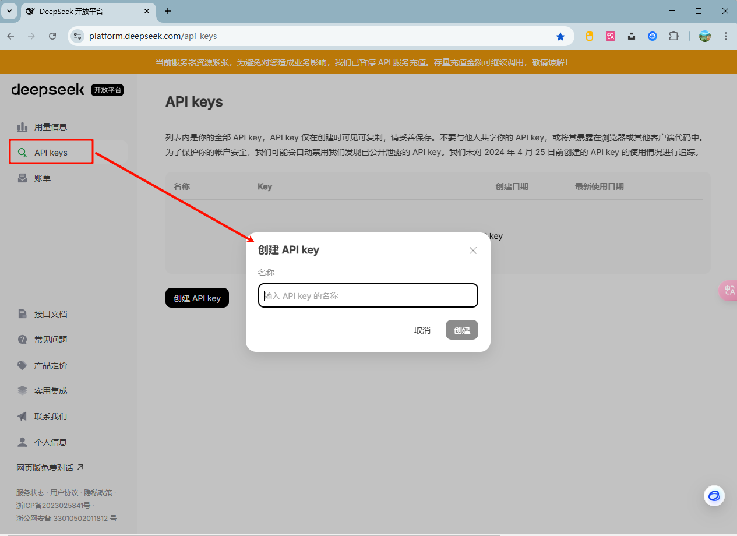Open 浙ICP备2023025841号 footer link
Viewport: 737px width, 536px height.
54,505
